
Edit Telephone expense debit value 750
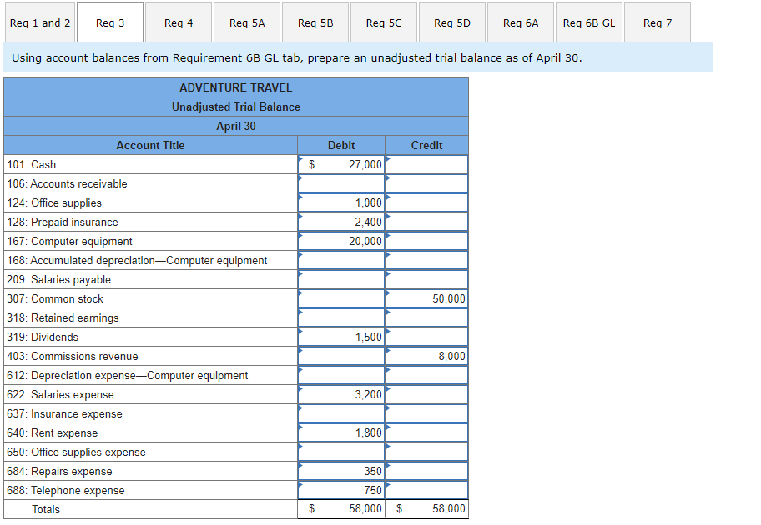point(341,490)
